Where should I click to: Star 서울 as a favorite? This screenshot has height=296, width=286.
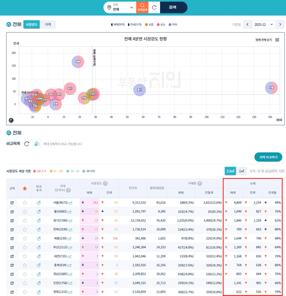[25, 203]
